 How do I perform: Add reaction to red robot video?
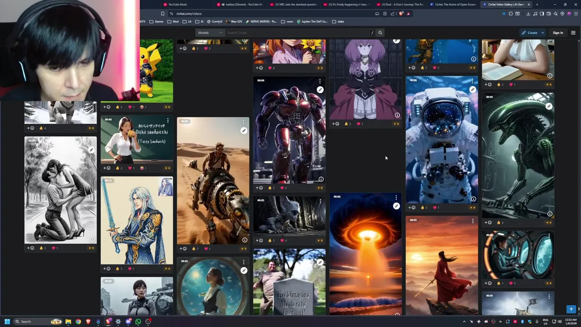click(259, 188)
